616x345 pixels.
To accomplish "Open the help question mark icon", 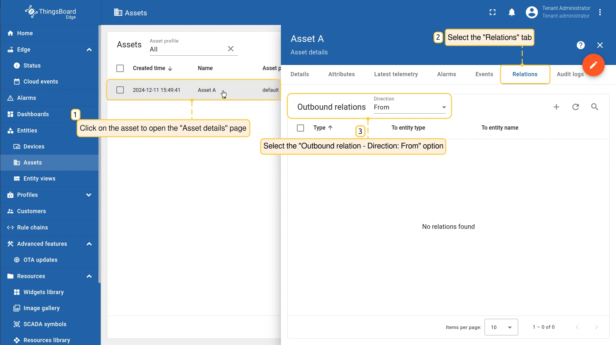I will (x=580, y=45).
